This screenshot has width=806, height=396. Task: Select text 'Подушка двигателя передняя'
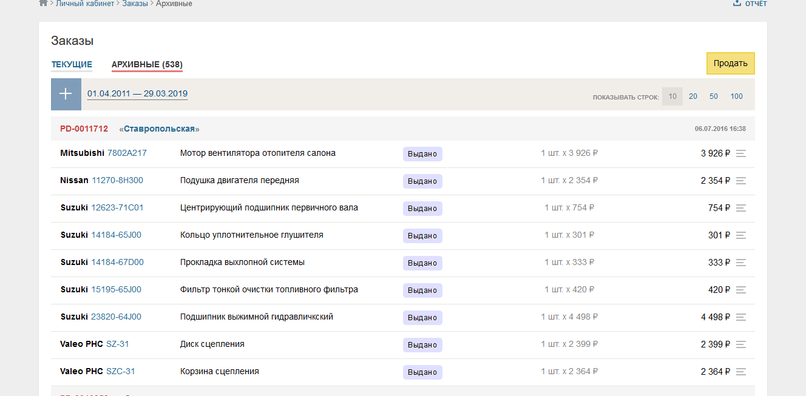pyautogui.click(x=240, y=180)
